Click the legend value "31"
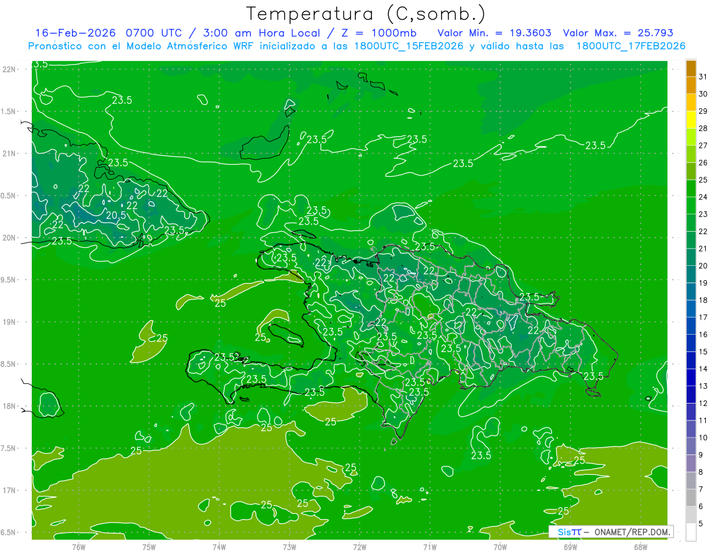The image size is (719, 555). (703, 77)
